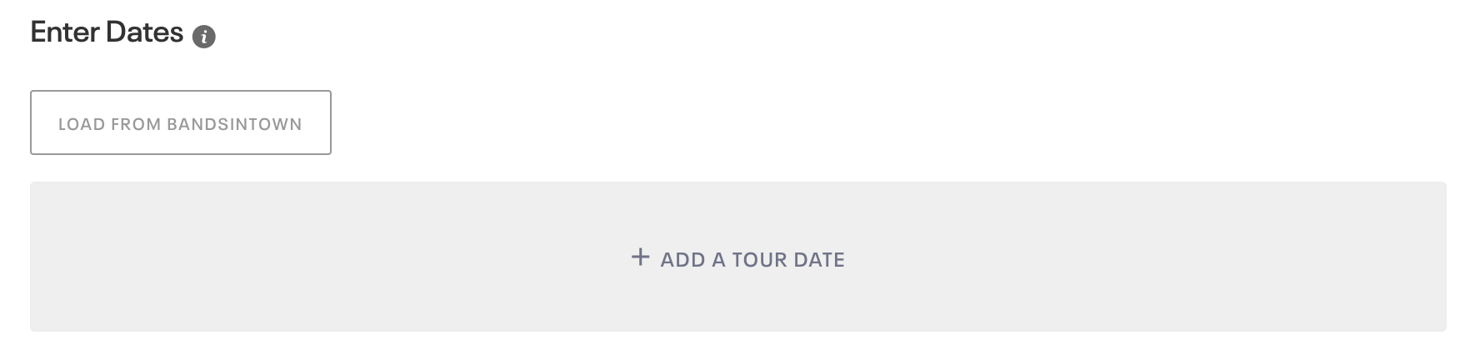Click the Enter Dates heading text
The width and height of the screenshot is (1475, 360).
point(107,32)
